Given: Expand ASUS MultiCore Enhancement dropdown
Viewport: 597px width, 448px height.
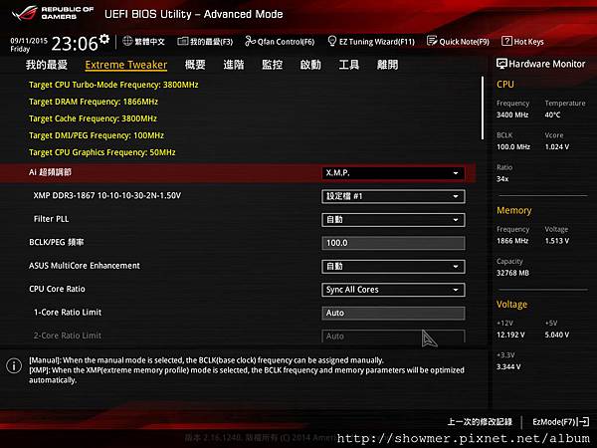Looking at the screenshot, I should [393, 266].
